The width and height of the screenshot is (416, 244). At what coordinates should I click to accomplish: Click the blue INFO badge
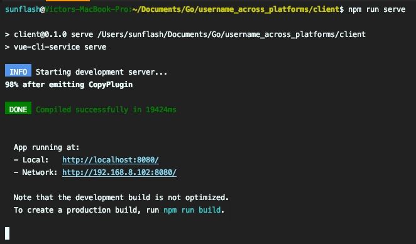(x=18, y=70)
